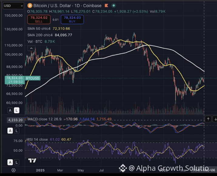Click the Jul label on time axis

tap(101, 170)
